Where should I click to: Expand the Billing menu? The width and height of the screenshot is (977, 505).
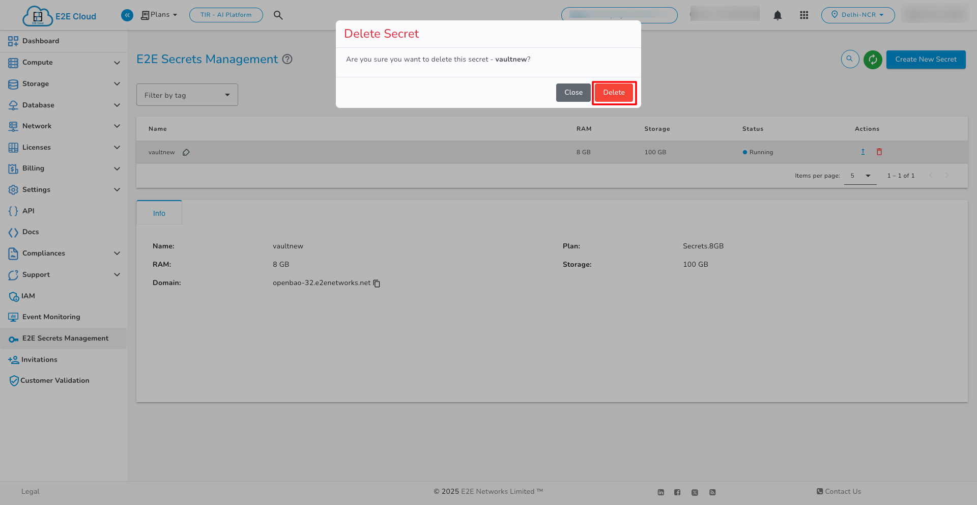tap(64, 169)
